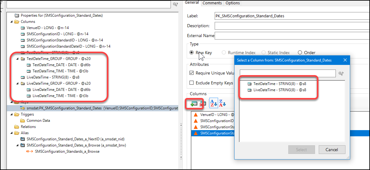Switch to the Comments tab
Screen dimensions: 370x170
point(212,3)
